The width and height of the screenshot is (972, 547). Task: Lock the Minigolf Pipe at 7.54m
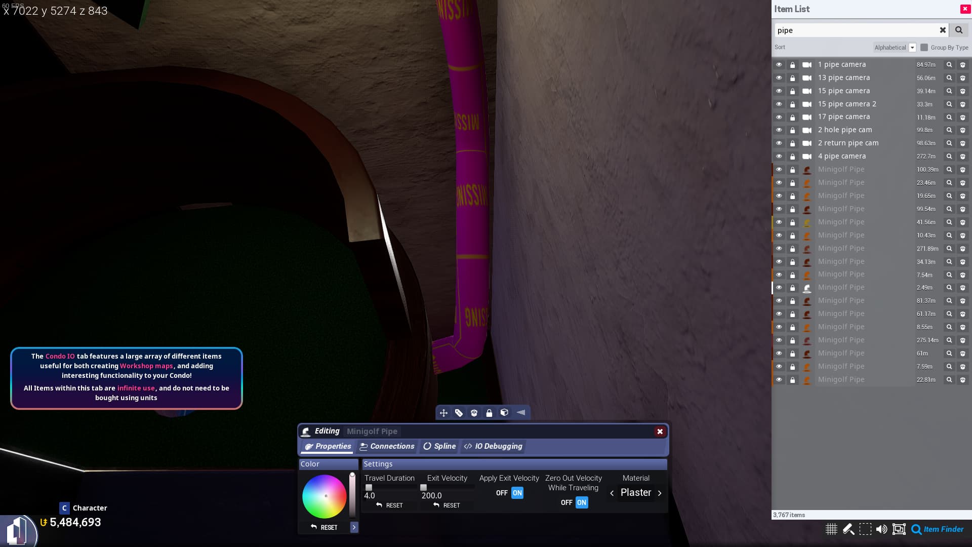792,275
